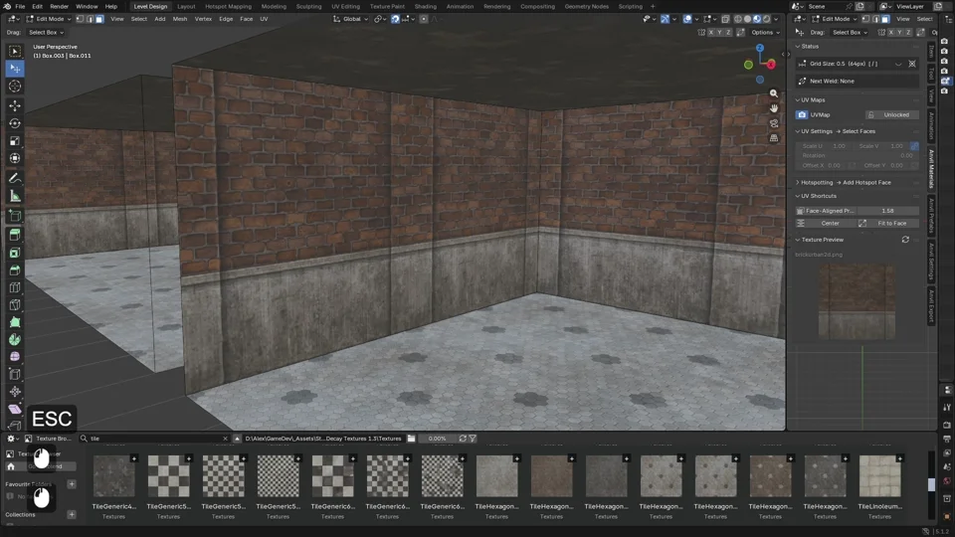This screenshot has width=955, height=537.
Task: Select the Transform tool in left toolbar
Action: click(15, 158)
